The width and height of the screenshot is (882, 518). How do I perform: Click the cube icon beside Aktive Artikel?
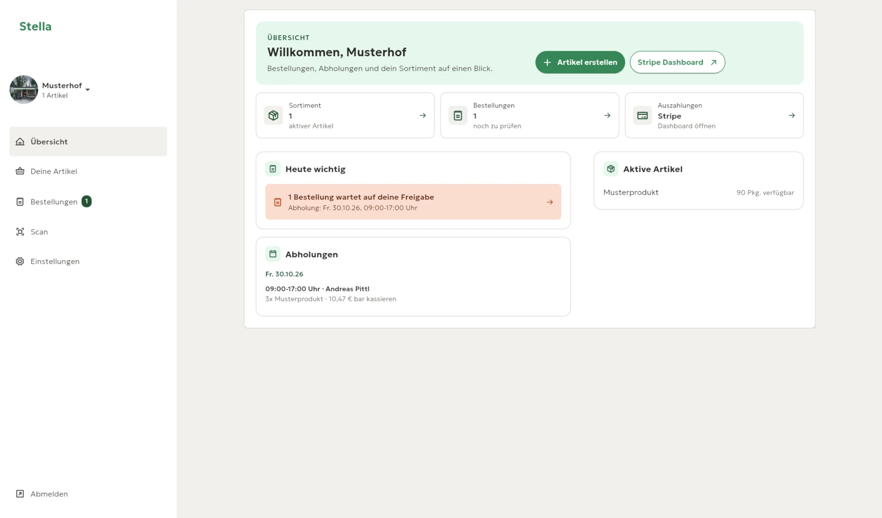pyautogui.click(x=611, y=169)
